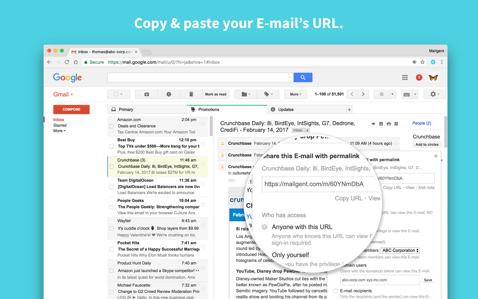Tick the People Geeks email checkbox
Viewport: 478px width, 299px height.
click(x=111, y=207)
